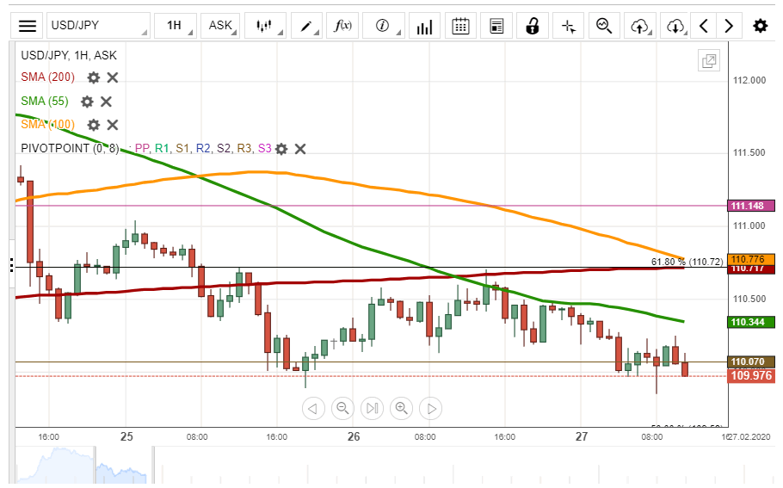Screen dimensions: 783x488
Task: Remove the PIVOTPOINT indicator
Action: pyautogui.click(x=300, y=149)
